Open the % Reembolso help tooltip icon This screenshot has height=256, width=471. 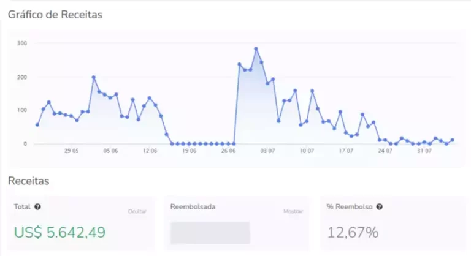tap(380, 207)
